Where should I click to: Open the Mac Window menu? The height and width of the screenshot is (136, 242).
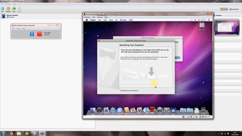pos(123,20)
